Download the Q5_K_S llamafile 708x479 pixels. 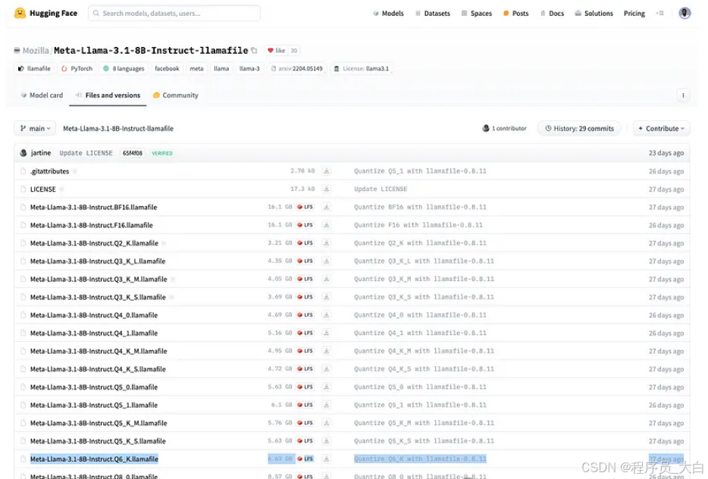(x=326, y=441)
